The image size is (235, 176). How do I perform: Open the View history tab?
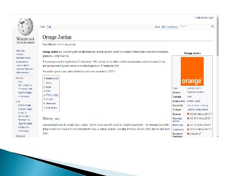click(x=172, y=27)
